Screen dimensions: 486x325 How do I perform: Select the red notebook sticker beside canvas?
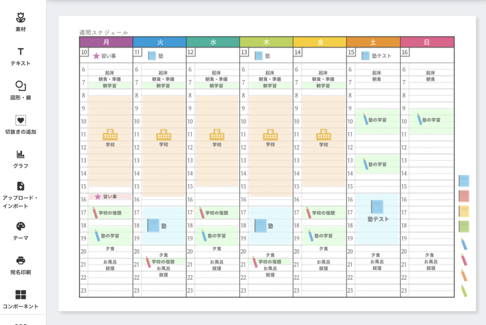pos(464,196)
